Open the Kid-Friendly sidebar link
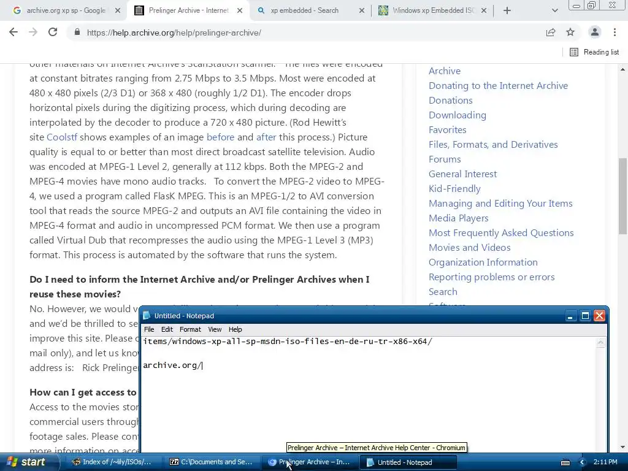 (x=454, y=189)
